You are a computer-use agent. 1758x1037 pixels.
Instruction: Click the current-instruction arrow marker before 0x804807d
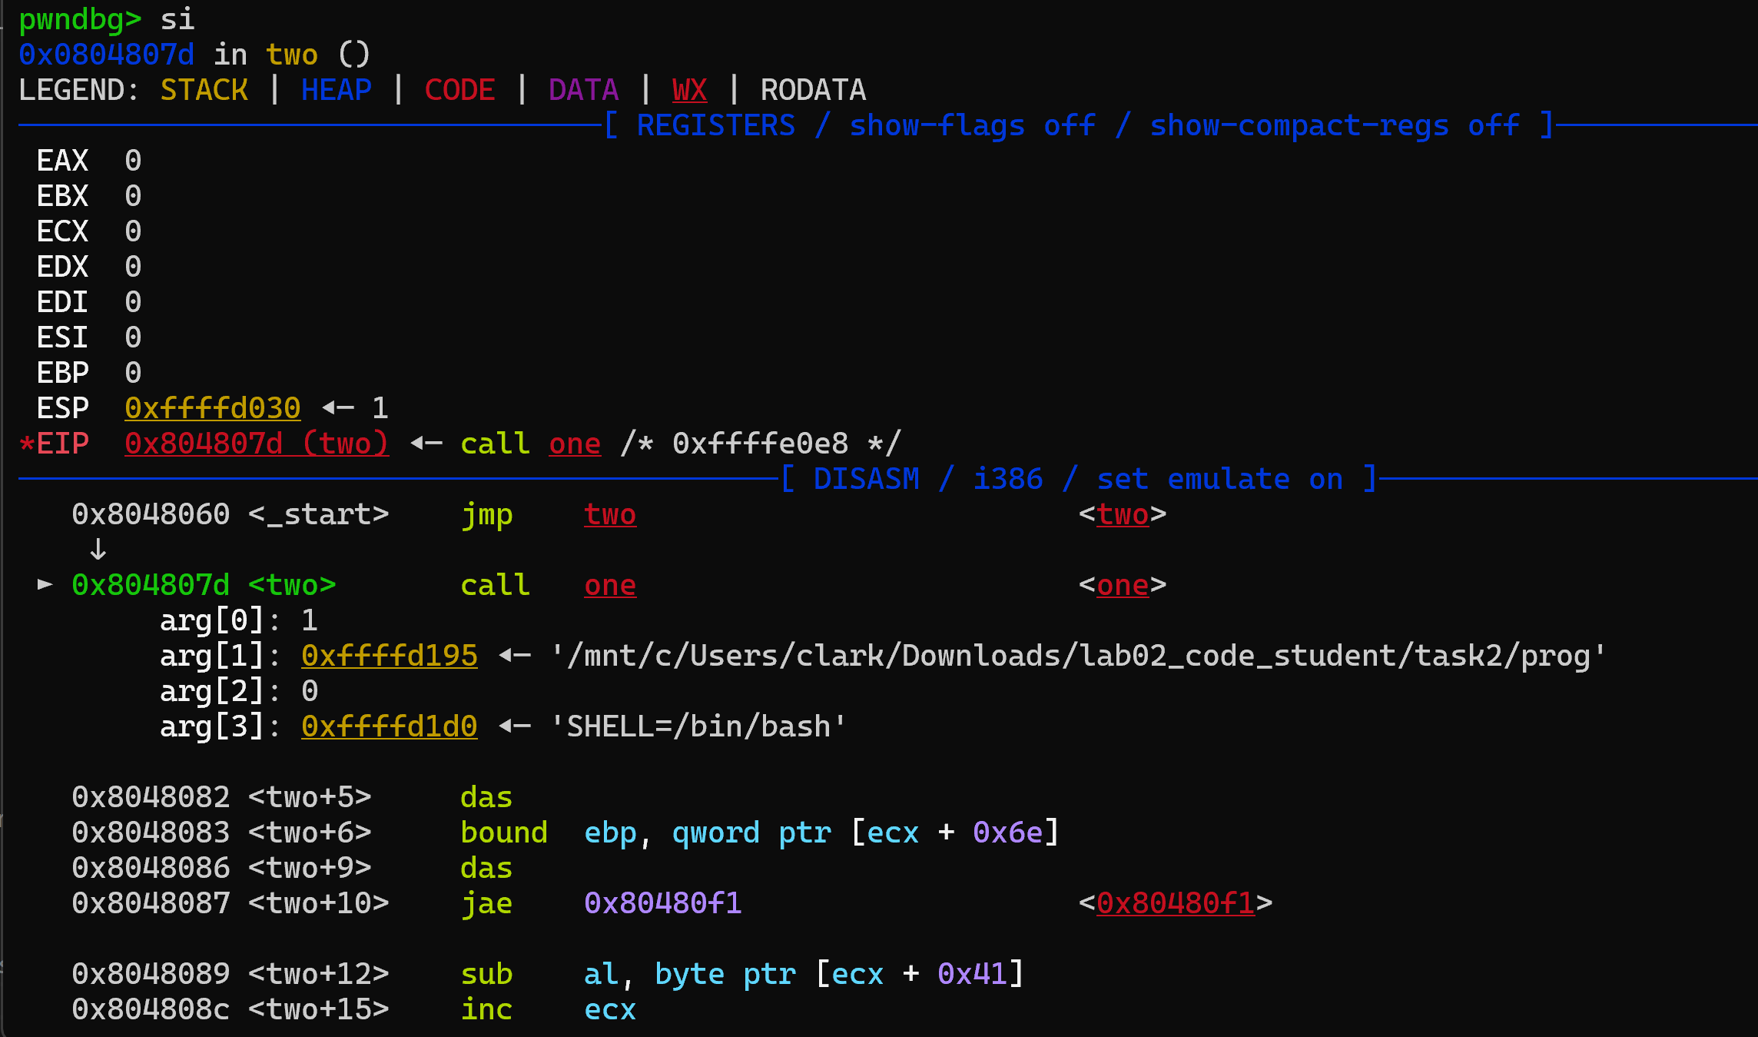click(x=45, y=585)
